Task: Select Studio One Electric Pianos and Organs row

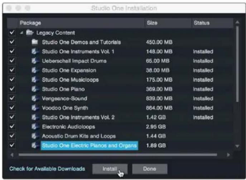Action: click(x=121, y=146)
